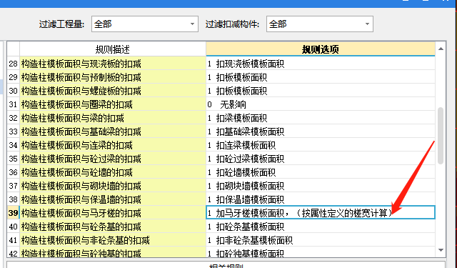Image resolution: width=457 pixels, height=268 pixels.
Task: Select row 34 构造柱模板面积与连梁的扣减
Action: [x=113, y=145]
